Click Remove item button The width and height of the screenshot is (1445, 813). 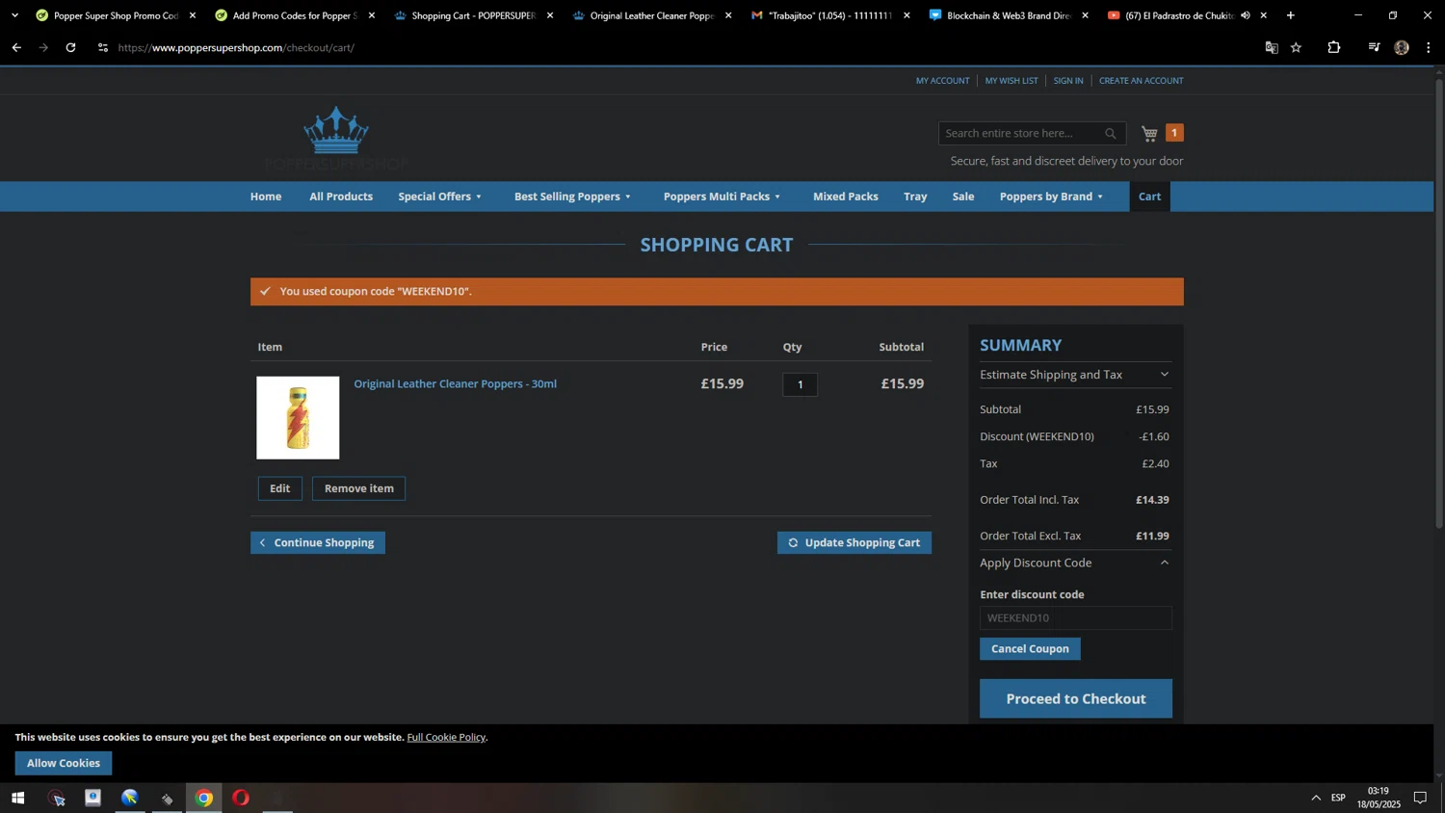click(x=359, y=488)
